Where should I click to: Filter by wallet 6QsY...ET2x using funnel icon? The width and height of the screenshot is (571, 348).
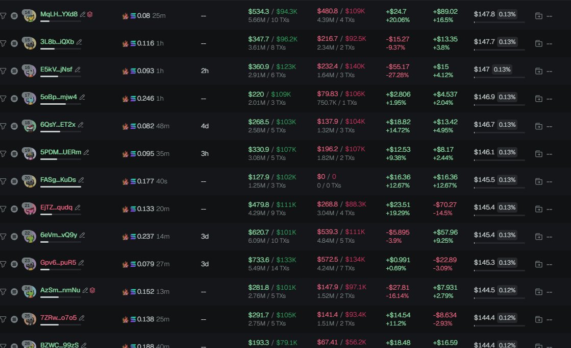tap(3, 126)
